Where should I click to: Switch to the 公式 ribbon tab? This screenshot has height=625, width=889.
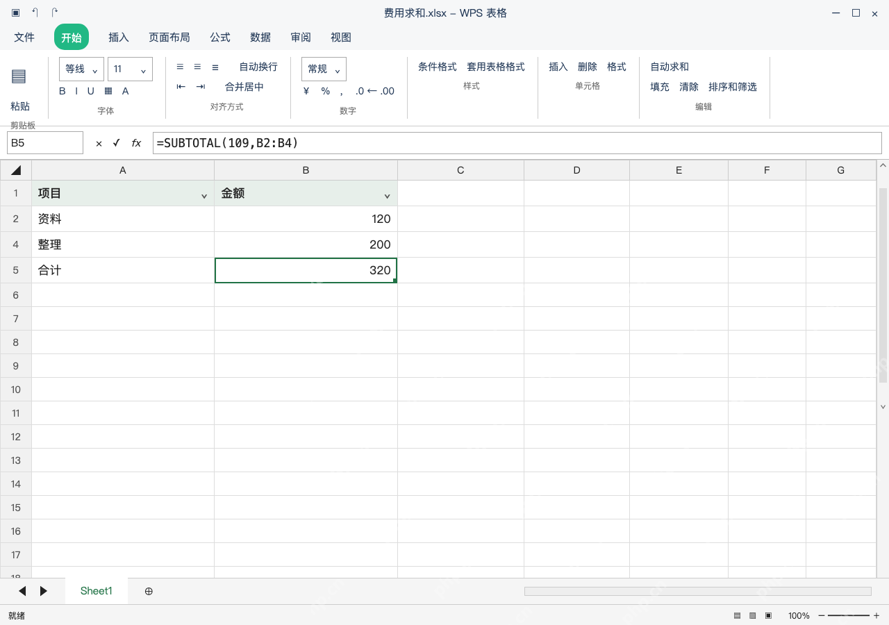pyautogui.click(x=220, y=37)
